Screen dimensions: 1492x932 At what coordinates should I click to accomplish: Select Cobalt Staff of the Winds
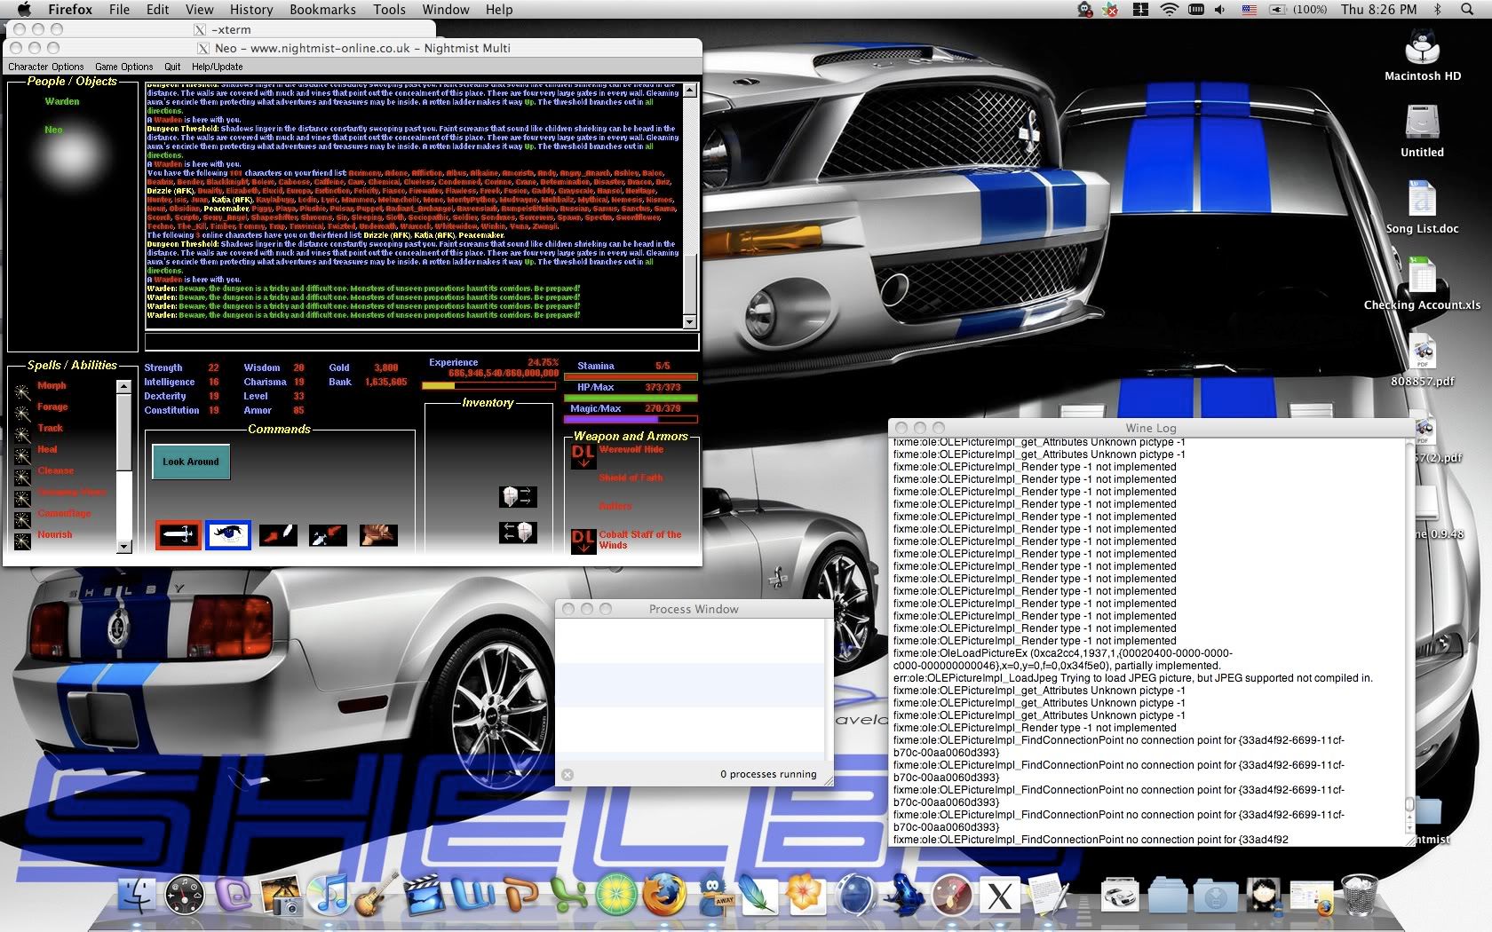(640, 540)
